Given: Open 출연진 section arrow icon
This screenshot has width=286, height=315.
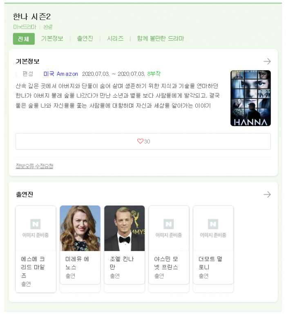Looking at the screenshot, I should click(267, 195).
